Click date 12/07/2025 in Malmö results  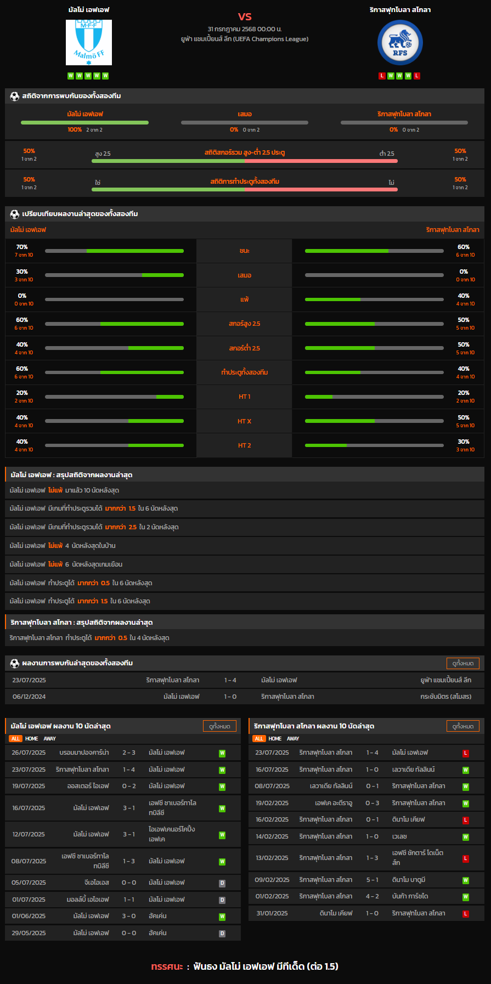pos(29,834)
